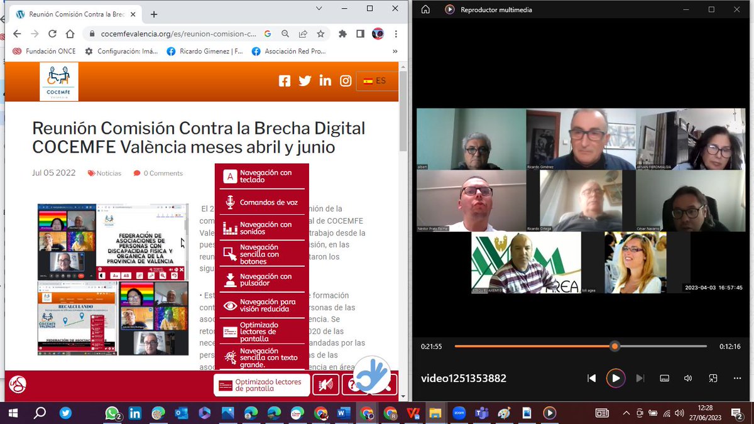Open COCEMFE Twitter page icon
This screenshot has height=424, width=754.
305,80
